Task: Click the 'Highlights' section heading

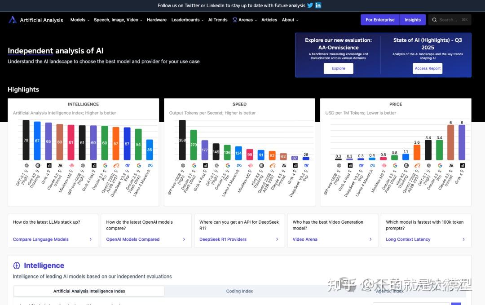Action: (x=23, y=89)
